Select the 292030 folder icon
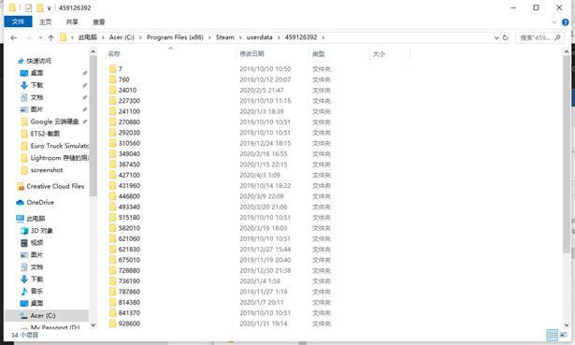The width and height of the screenshot is (575, 345). [112, 133]
